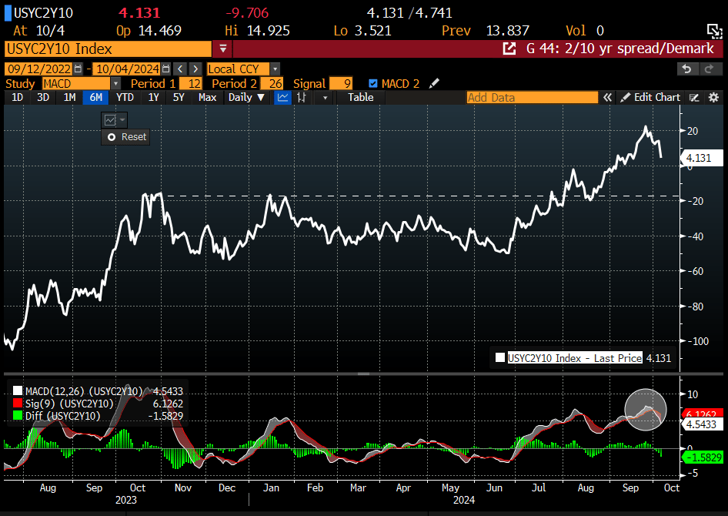Select the 1D range tab
Screen dimensions: 728x516
coord(17,98)
